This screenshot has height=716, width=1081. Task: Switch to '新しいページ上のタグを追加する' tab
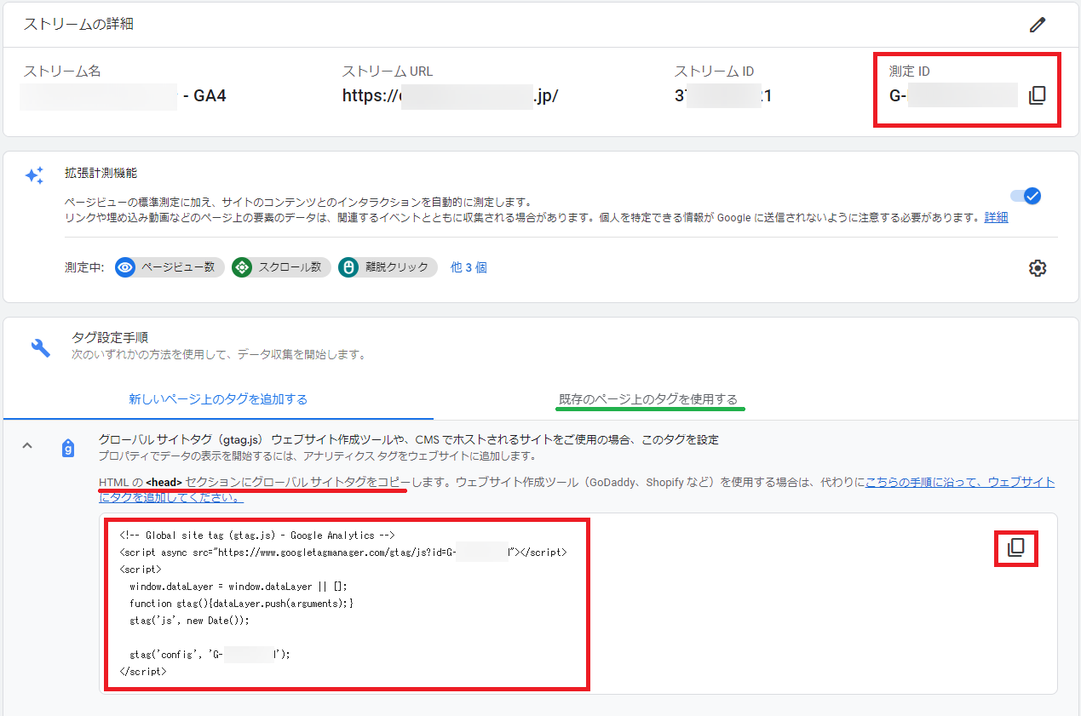[218, 398]
